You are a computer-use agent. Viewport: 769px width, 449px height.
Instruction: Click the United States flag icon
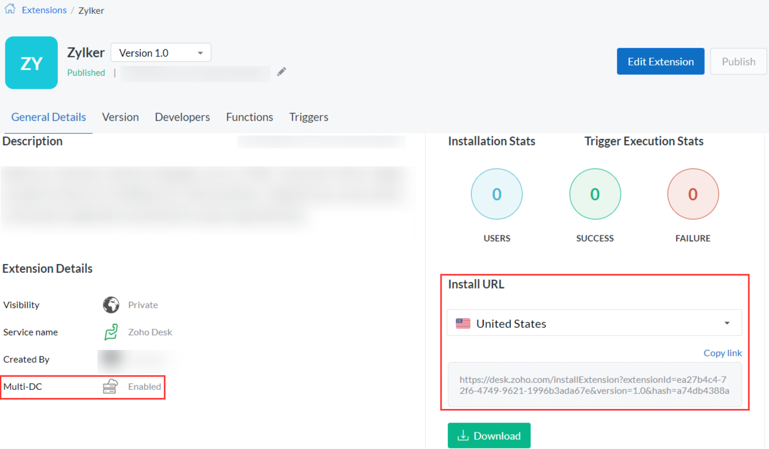point(463,324)
